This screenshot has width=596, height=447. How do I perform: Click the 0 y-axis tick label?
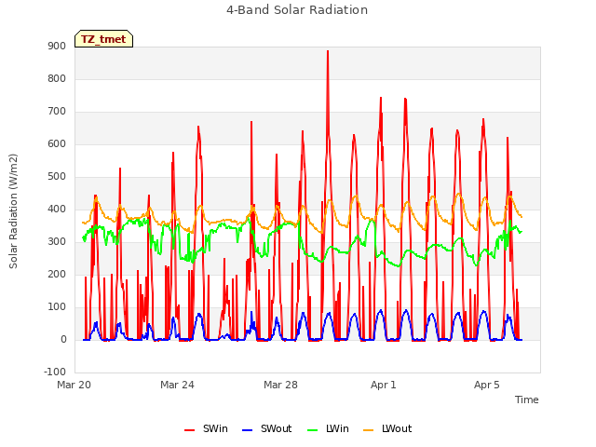pos(63,340)
